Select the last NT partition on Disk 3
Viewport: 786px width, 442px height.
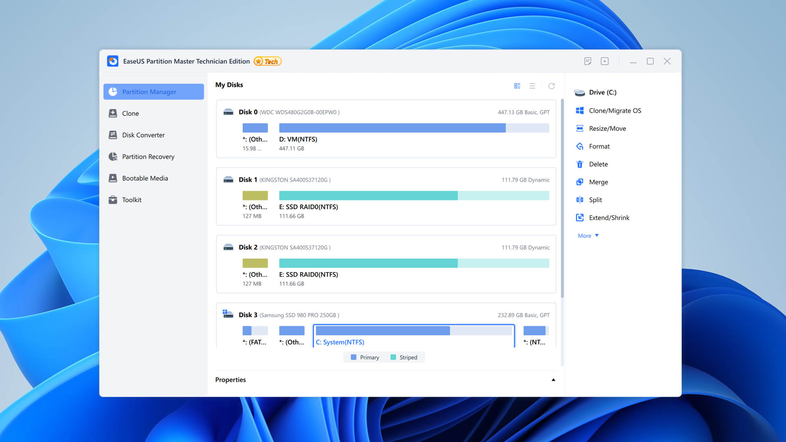536,331
